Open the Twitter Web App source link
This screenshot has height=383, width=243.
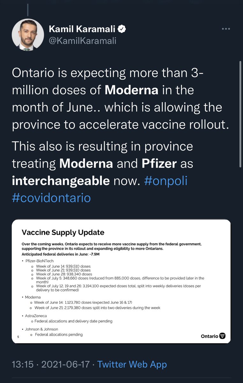coord(132,364)
